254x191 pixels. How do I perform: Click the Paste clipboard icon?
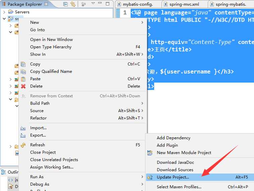coord(23,79)
